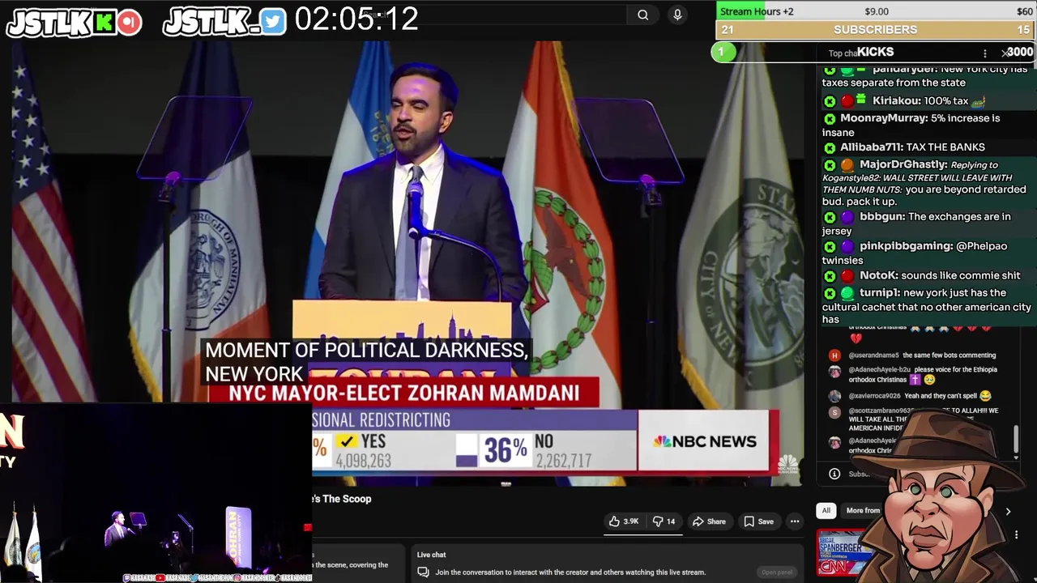Click the @Phelpao mention in pinkpibbgaming's message
Image resolution: width=1037 pixels, height=583 pixels.
click(x=982, y=246)
